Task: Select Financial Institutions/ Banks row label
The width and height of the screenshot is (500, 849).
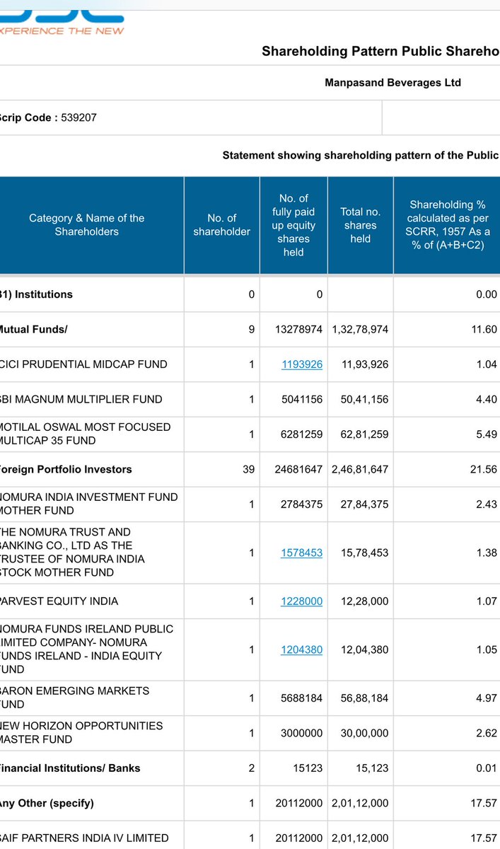Action: [70, 768]
